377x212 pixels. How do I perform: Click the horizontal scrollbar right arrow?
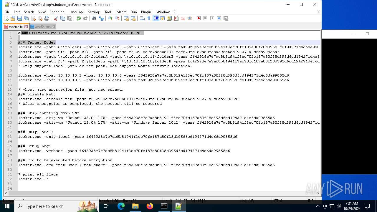(318, 193)
